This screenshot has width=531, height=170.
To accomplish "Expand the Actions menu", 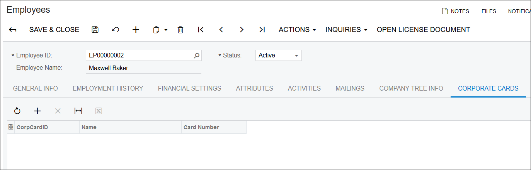I will (x=297, y=30).
